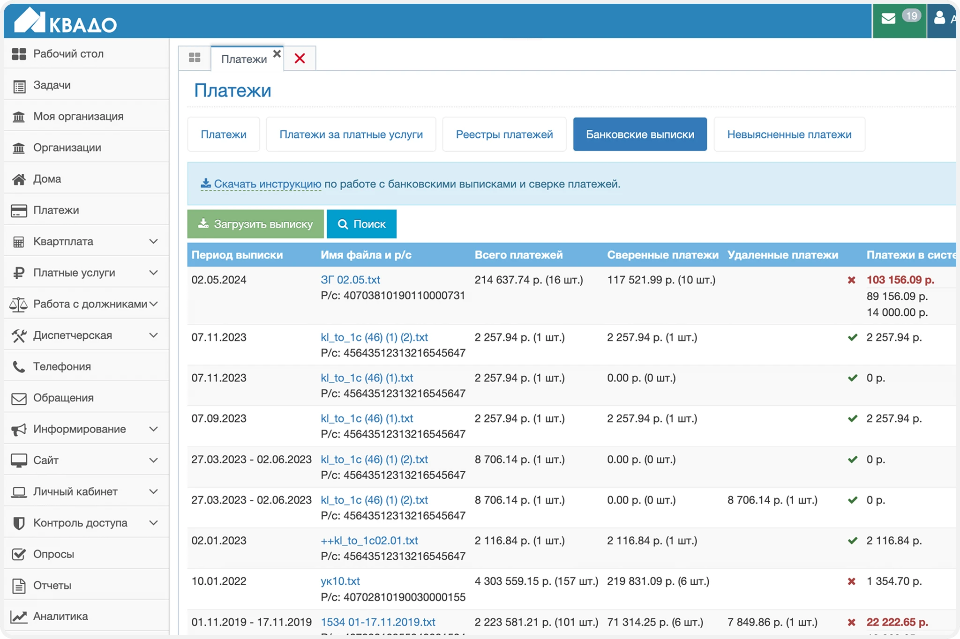This screenshot has width=960, height=639.
Task: Open Дома via house icon
Action: tap(19, 179)
